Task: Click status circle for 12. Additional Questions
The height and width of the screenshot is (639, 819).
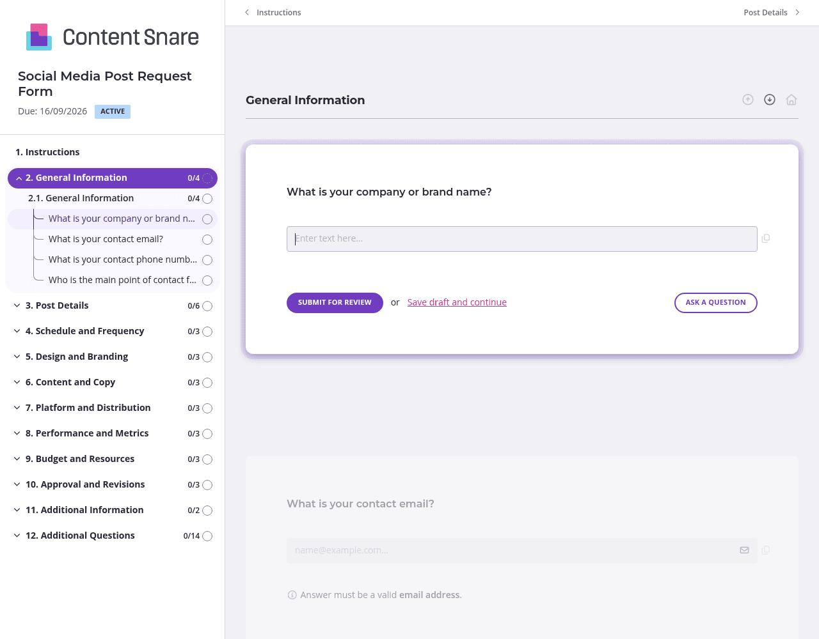Action: pyautogui.click(x=207, y=536)
